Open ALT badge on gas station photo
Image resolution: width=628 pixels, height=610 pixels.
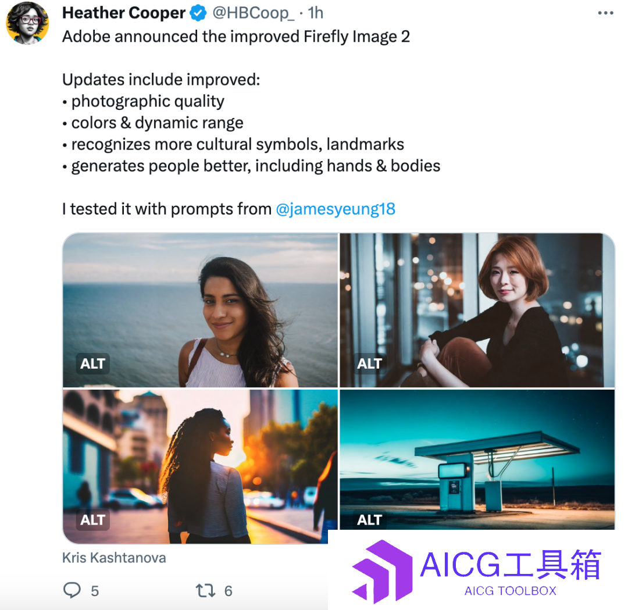tap(369, 520)
